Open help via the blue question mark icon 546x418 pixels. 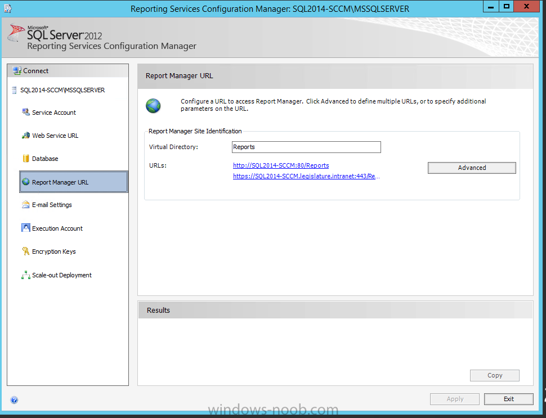pos(14,400)
